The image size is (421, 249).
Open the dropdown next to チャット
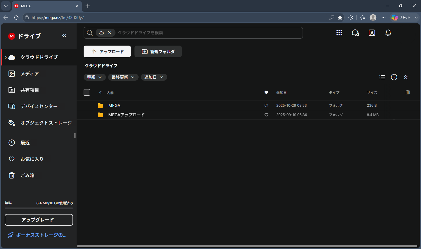pos(416,18)
